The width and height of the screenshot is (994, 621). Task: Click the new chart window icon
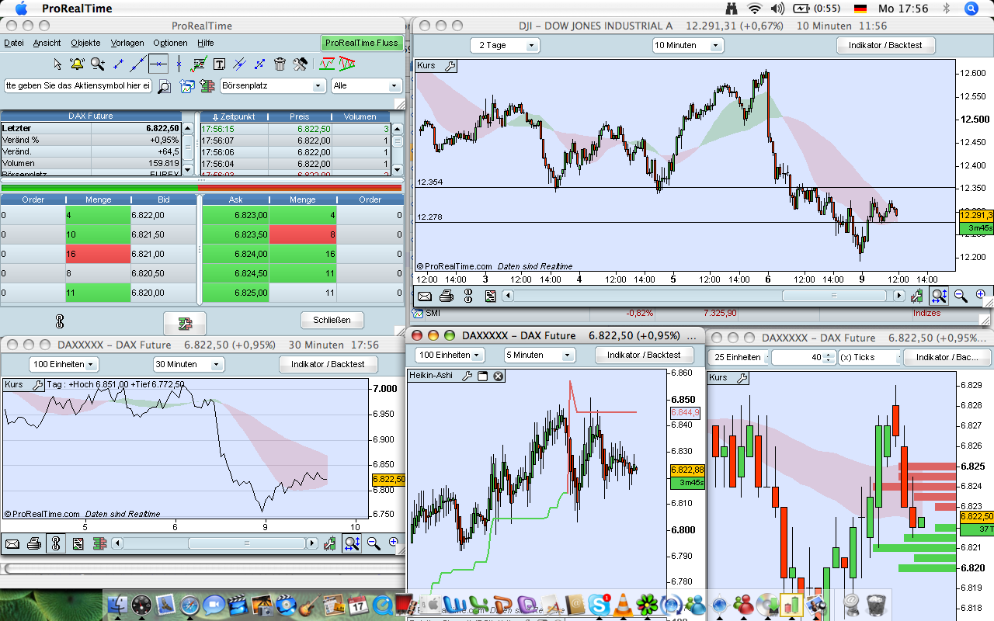(187, 86)
